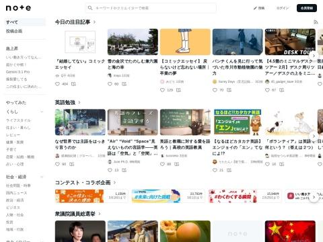This screenshot has width=323, height=242.
Task: Bookmark the パンチくんを見に行って article
Action: point(229,90)
